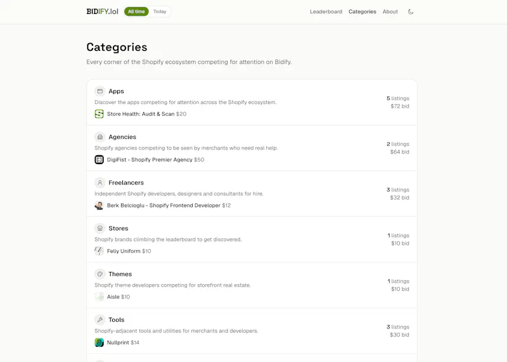Go to the About page
This screenshot has width=507, height=362.
click(x=390, y=11)
